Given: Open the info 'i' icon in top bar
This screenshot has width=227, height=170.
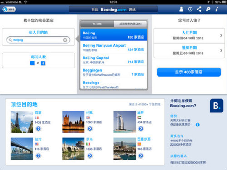Looking at the screenshot, I should coord(217,10).
